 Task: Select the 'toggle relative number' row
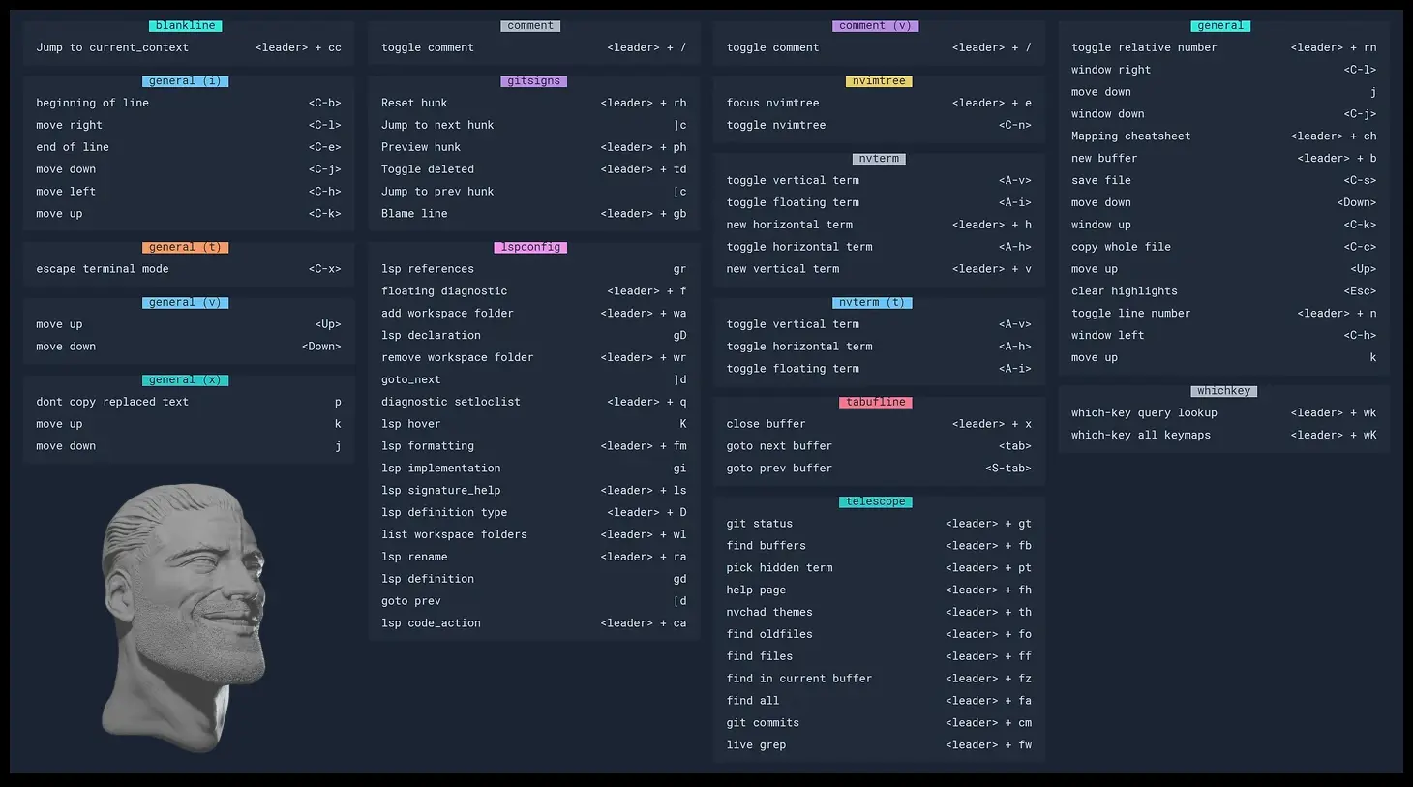(1223, 47)
